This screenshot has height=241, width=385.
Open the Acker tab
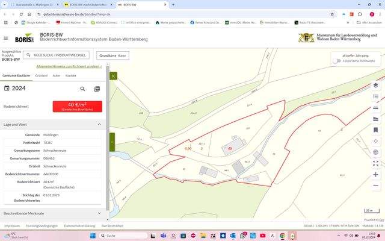[56, 76]
